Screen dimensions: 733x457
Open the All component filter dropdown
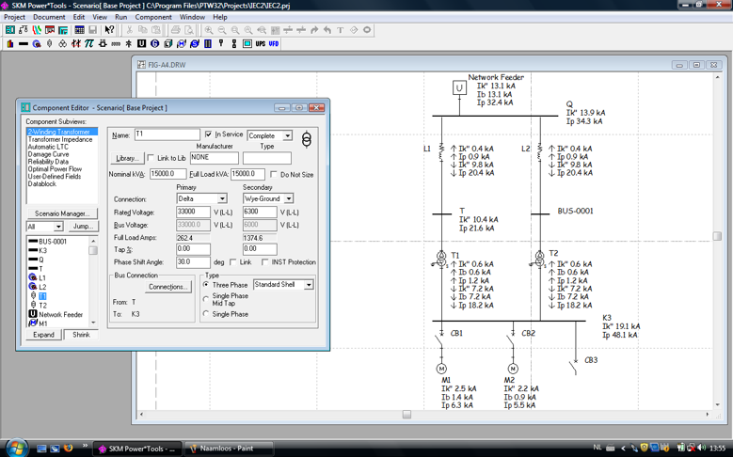coord(58,227)
